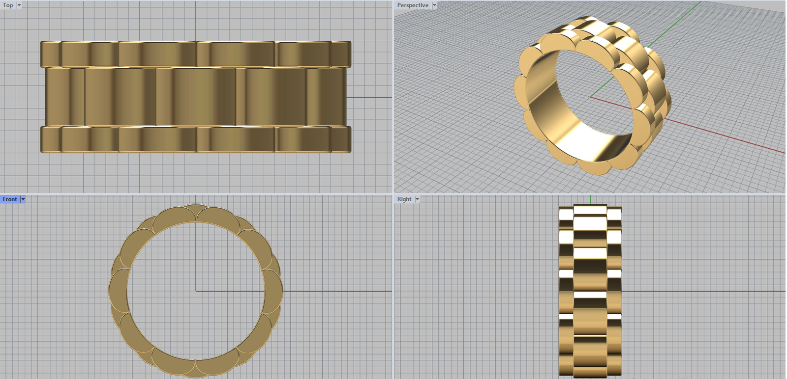Select the gold ring in Top viewport
This screenshot has height=379, width=787.
196,97
